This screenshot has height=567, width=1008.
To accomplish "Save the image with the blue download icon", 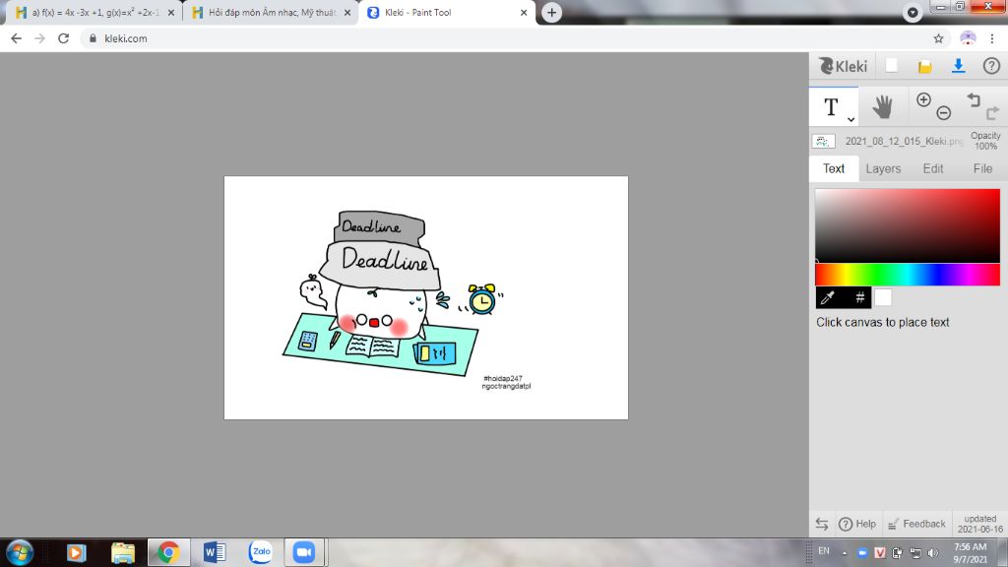I will (958, 66).
